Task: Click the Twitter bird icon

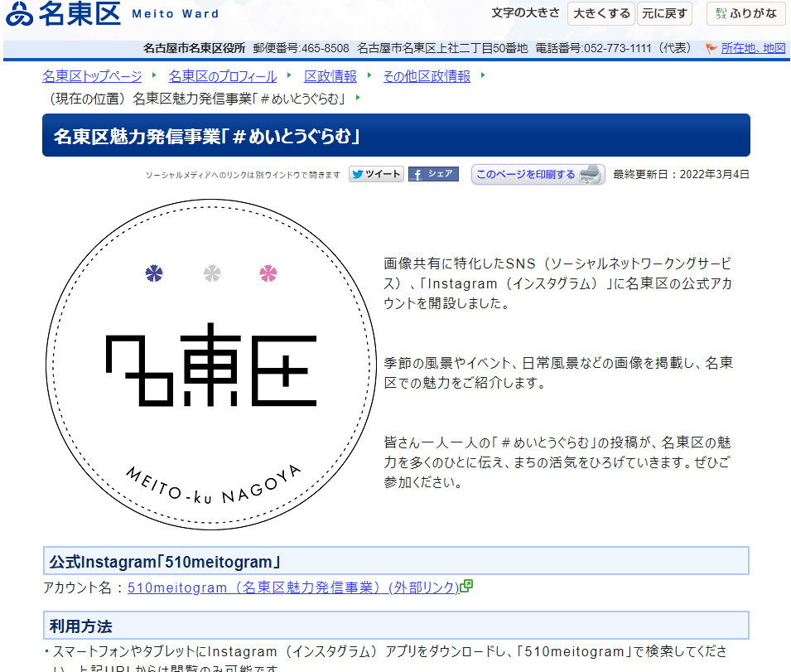Action: pos(358,174)
